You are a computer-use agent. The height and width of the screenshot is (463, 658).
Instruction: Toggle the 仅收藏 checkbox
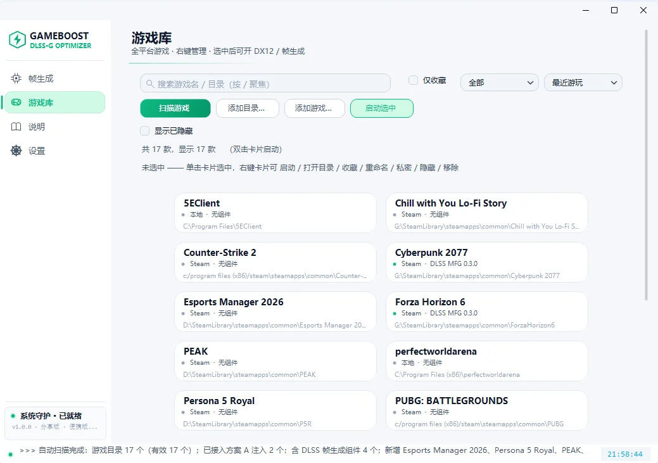414,80
